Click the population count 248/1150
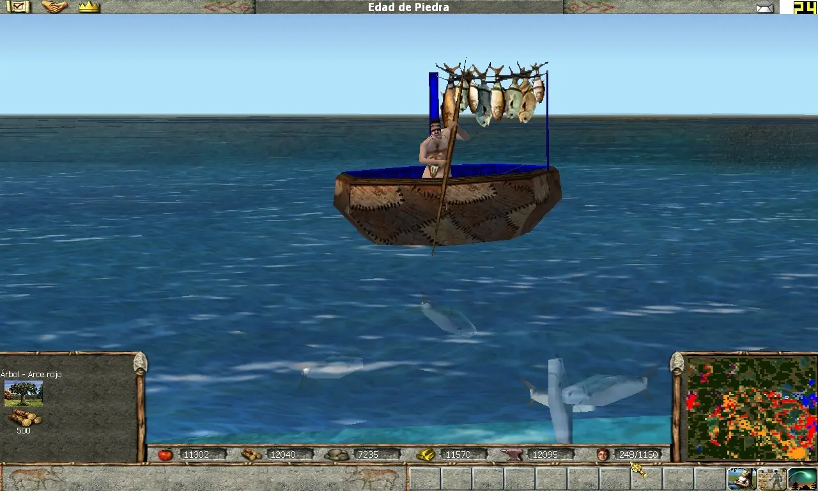 (x=638, y=455)
